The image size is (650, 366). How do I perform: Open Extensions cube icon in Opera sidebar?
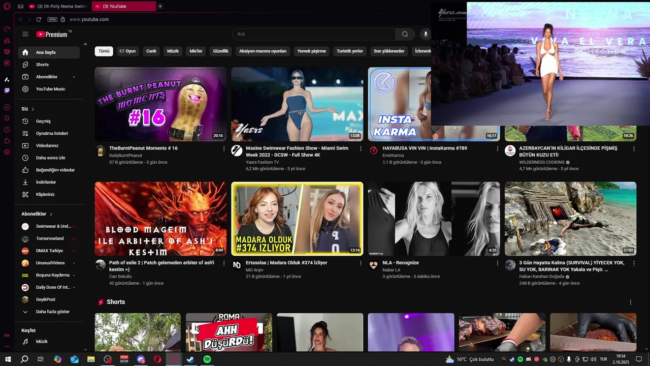(7, 141)
